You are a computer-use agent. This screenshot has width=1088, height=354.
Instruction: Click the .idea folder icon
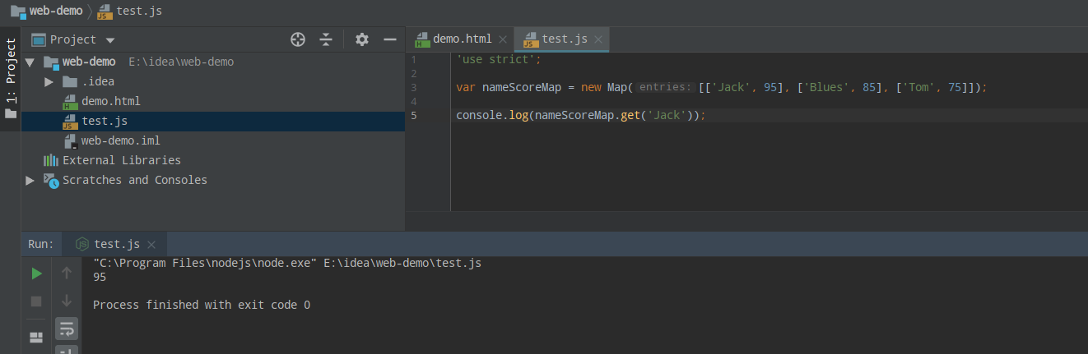[70, 81]
